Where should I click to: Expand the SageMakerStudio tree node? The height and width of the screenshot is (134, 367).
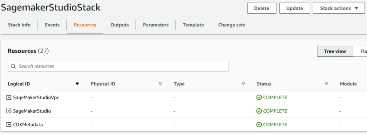[9, 111]
